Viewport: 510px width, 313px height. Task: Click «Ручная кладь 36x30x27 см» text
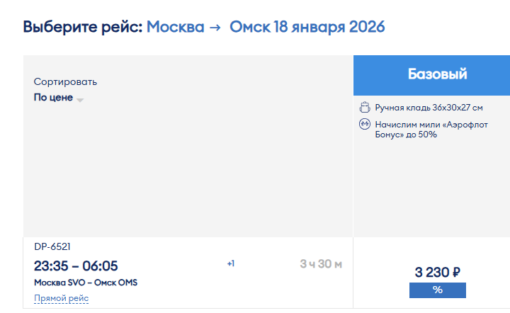tap(429, 108)
